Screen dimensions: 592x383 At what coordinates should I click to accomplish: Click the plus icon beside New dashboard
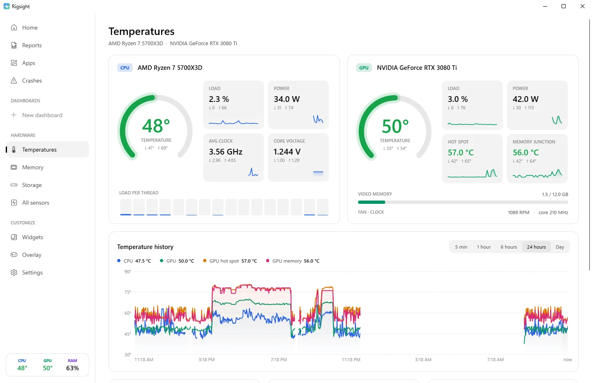click(x=14, y=115)
